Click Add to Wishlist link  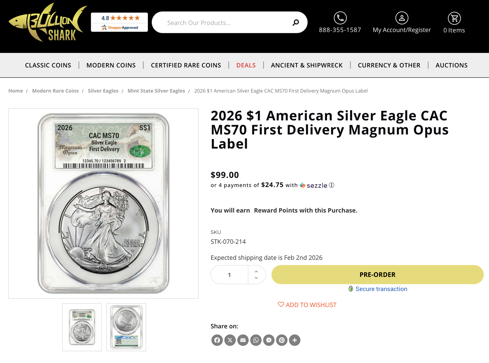click(x=307, y=305)
